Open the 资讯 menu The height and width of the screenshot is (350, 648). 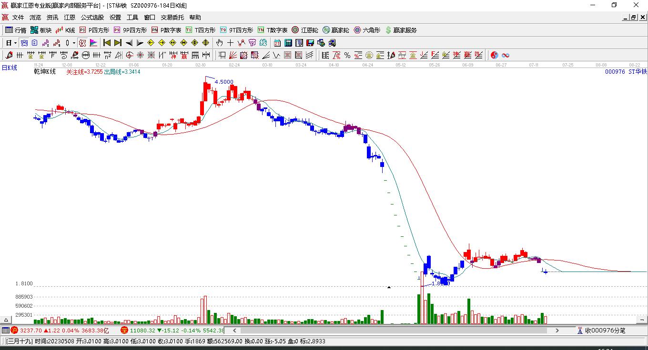click(x=52, y=18)
